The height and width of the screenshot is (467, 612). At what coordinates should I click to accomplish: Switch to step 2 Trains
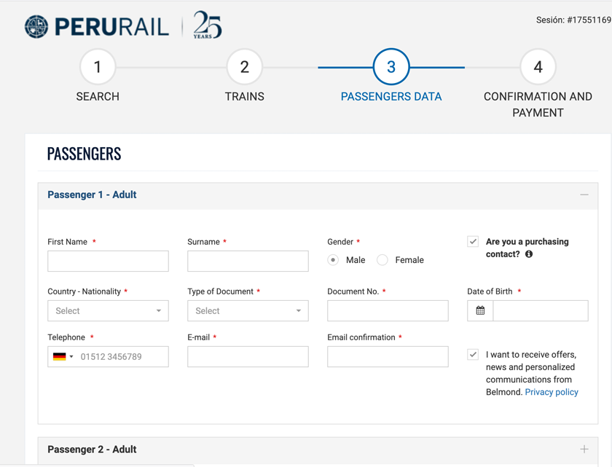pos(244,67)
